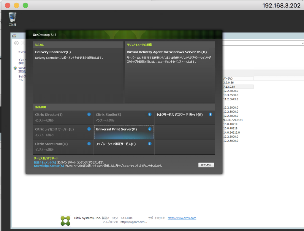Click info icon for Citrix ライセンス サーバー
Image resolution: width=304 pixels, height=231 pixels.
coord(89,129)
